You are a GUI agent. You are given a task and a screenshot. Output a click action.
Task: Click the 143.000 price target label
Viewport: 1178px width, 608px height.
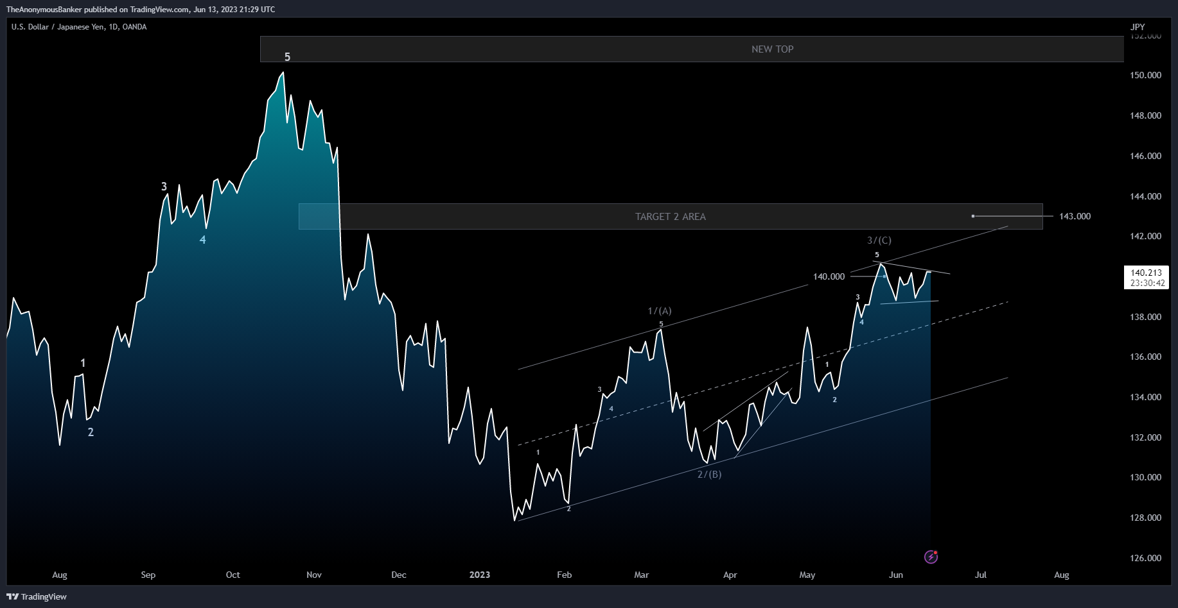tap(1075, 216)
